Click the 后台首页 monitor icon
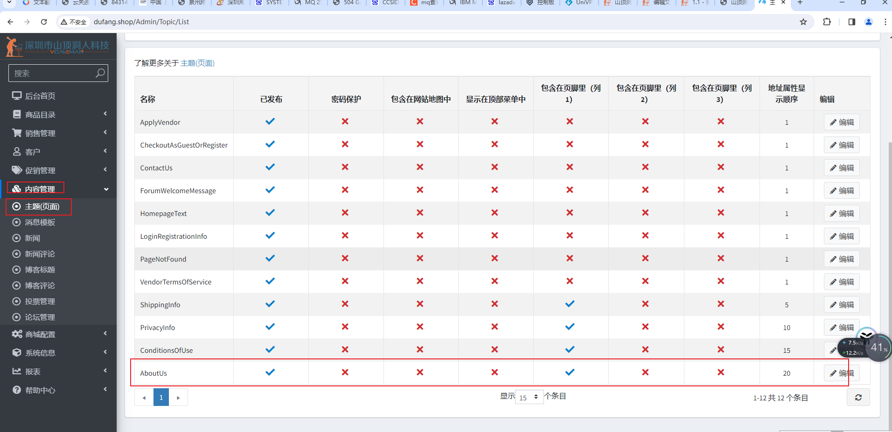Viewport: 892px width, 432px height. (x=17, y=96)
